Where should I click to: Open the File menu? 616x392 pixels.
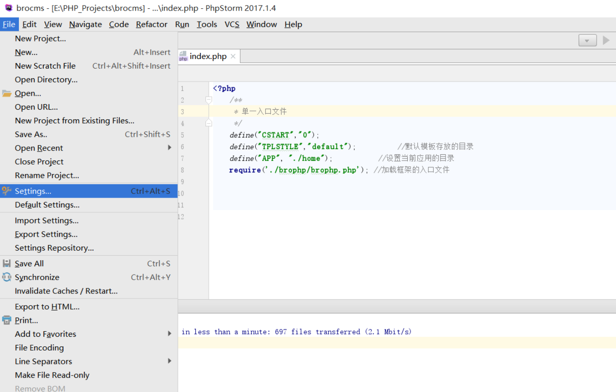[x=9, y=24]
